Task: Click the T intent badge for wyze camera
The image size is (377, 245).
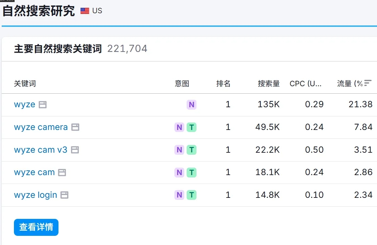Action: (191, 127)
